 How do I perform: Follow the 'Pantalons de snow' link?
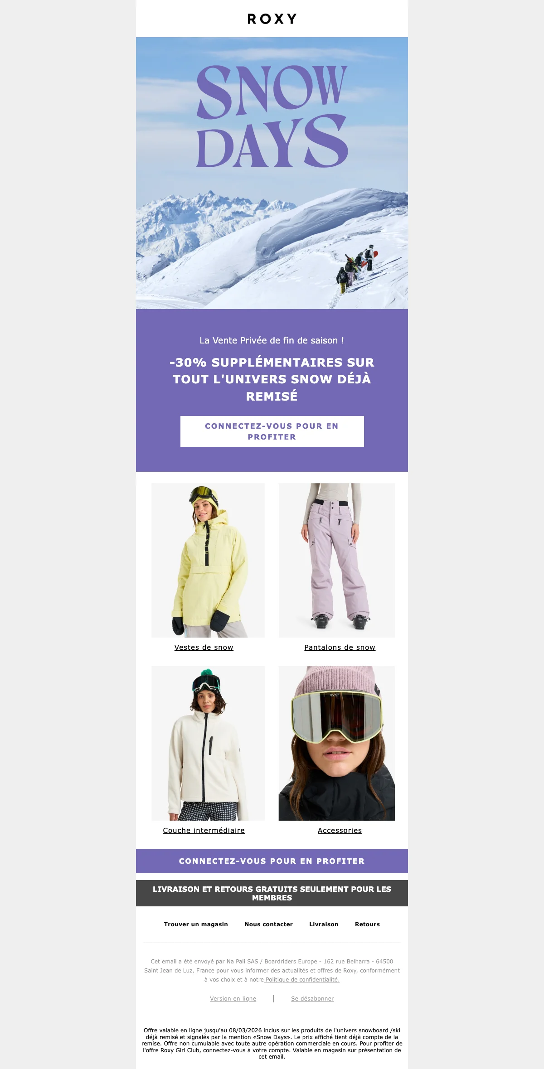(x=340, y=648)
